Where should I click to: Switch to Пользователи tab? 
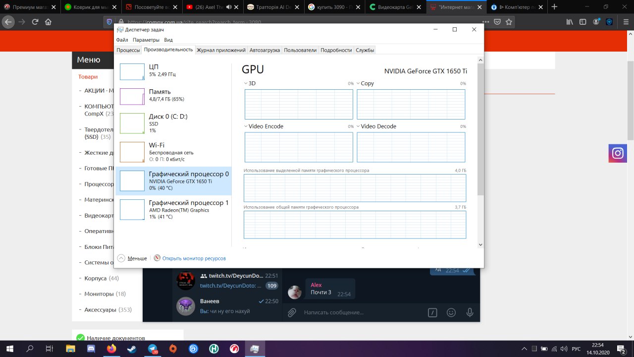point(300,50)
